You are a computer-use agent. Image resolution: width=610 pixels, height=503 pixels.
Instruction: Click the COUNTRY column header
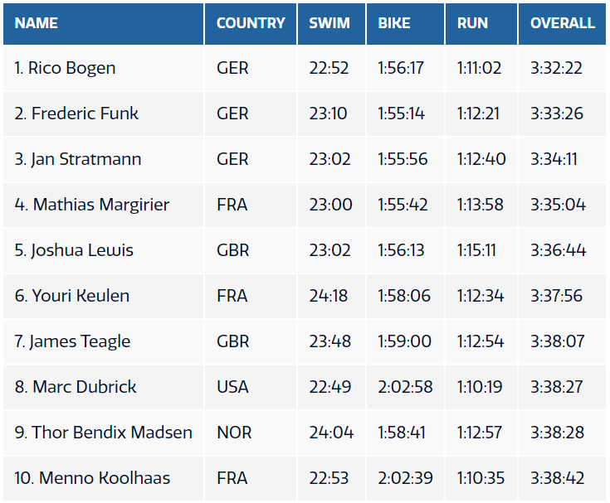251,24
